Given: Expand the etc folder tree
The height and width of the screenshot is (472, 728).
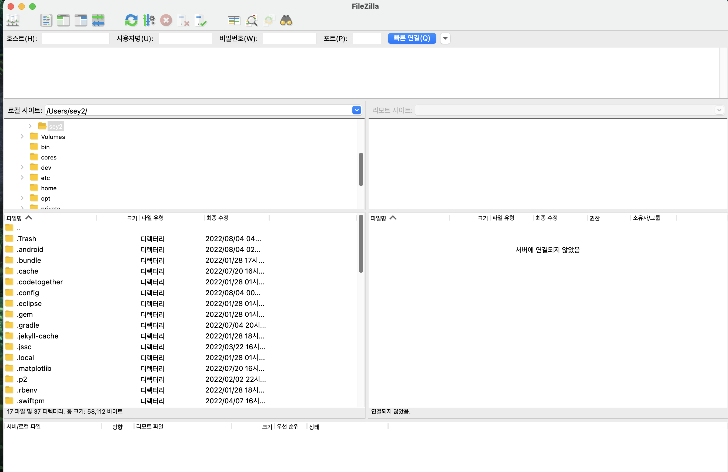Looking at the screenshot, I should pos(22,178).
